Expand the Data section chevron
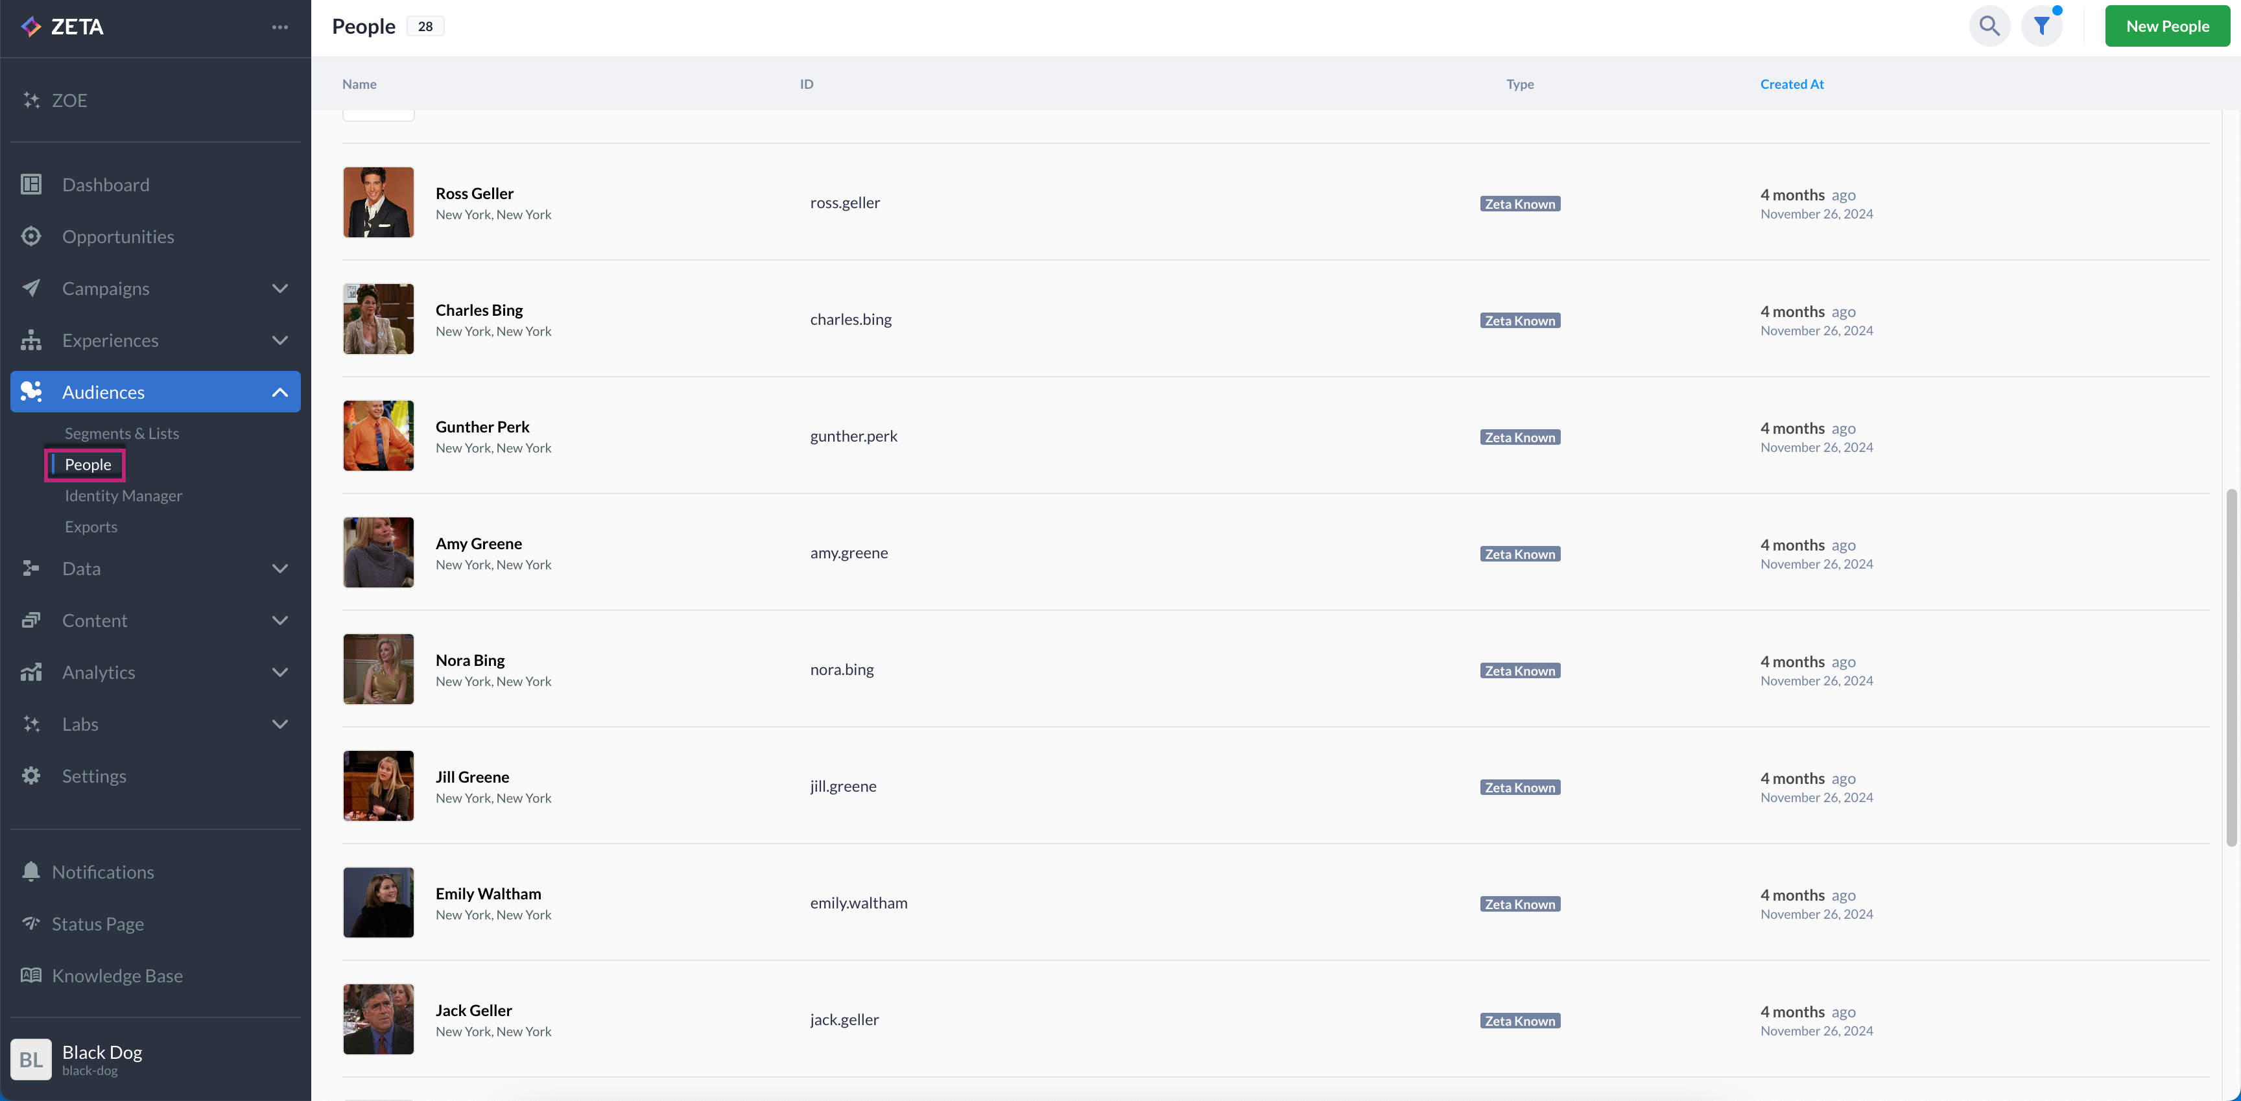Image resolution: width=2241 pixels, height=1101 pixels. pyautogui.click(x=279, y=569)
